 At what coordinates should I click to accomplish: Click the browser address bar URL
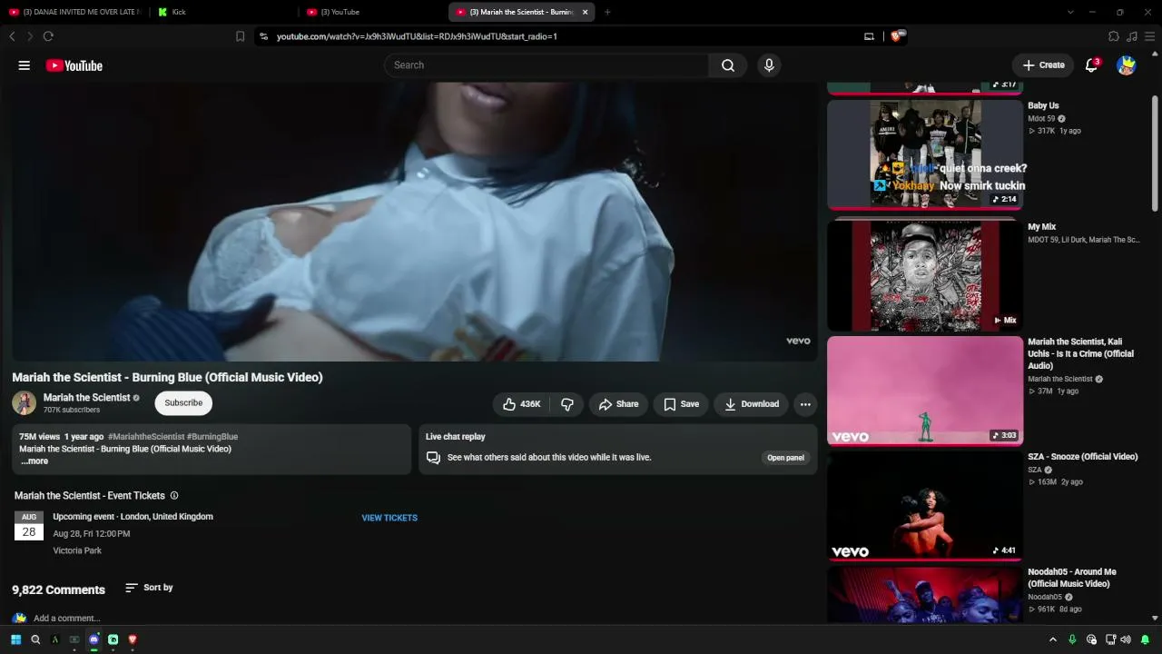(x=417, y=36)
